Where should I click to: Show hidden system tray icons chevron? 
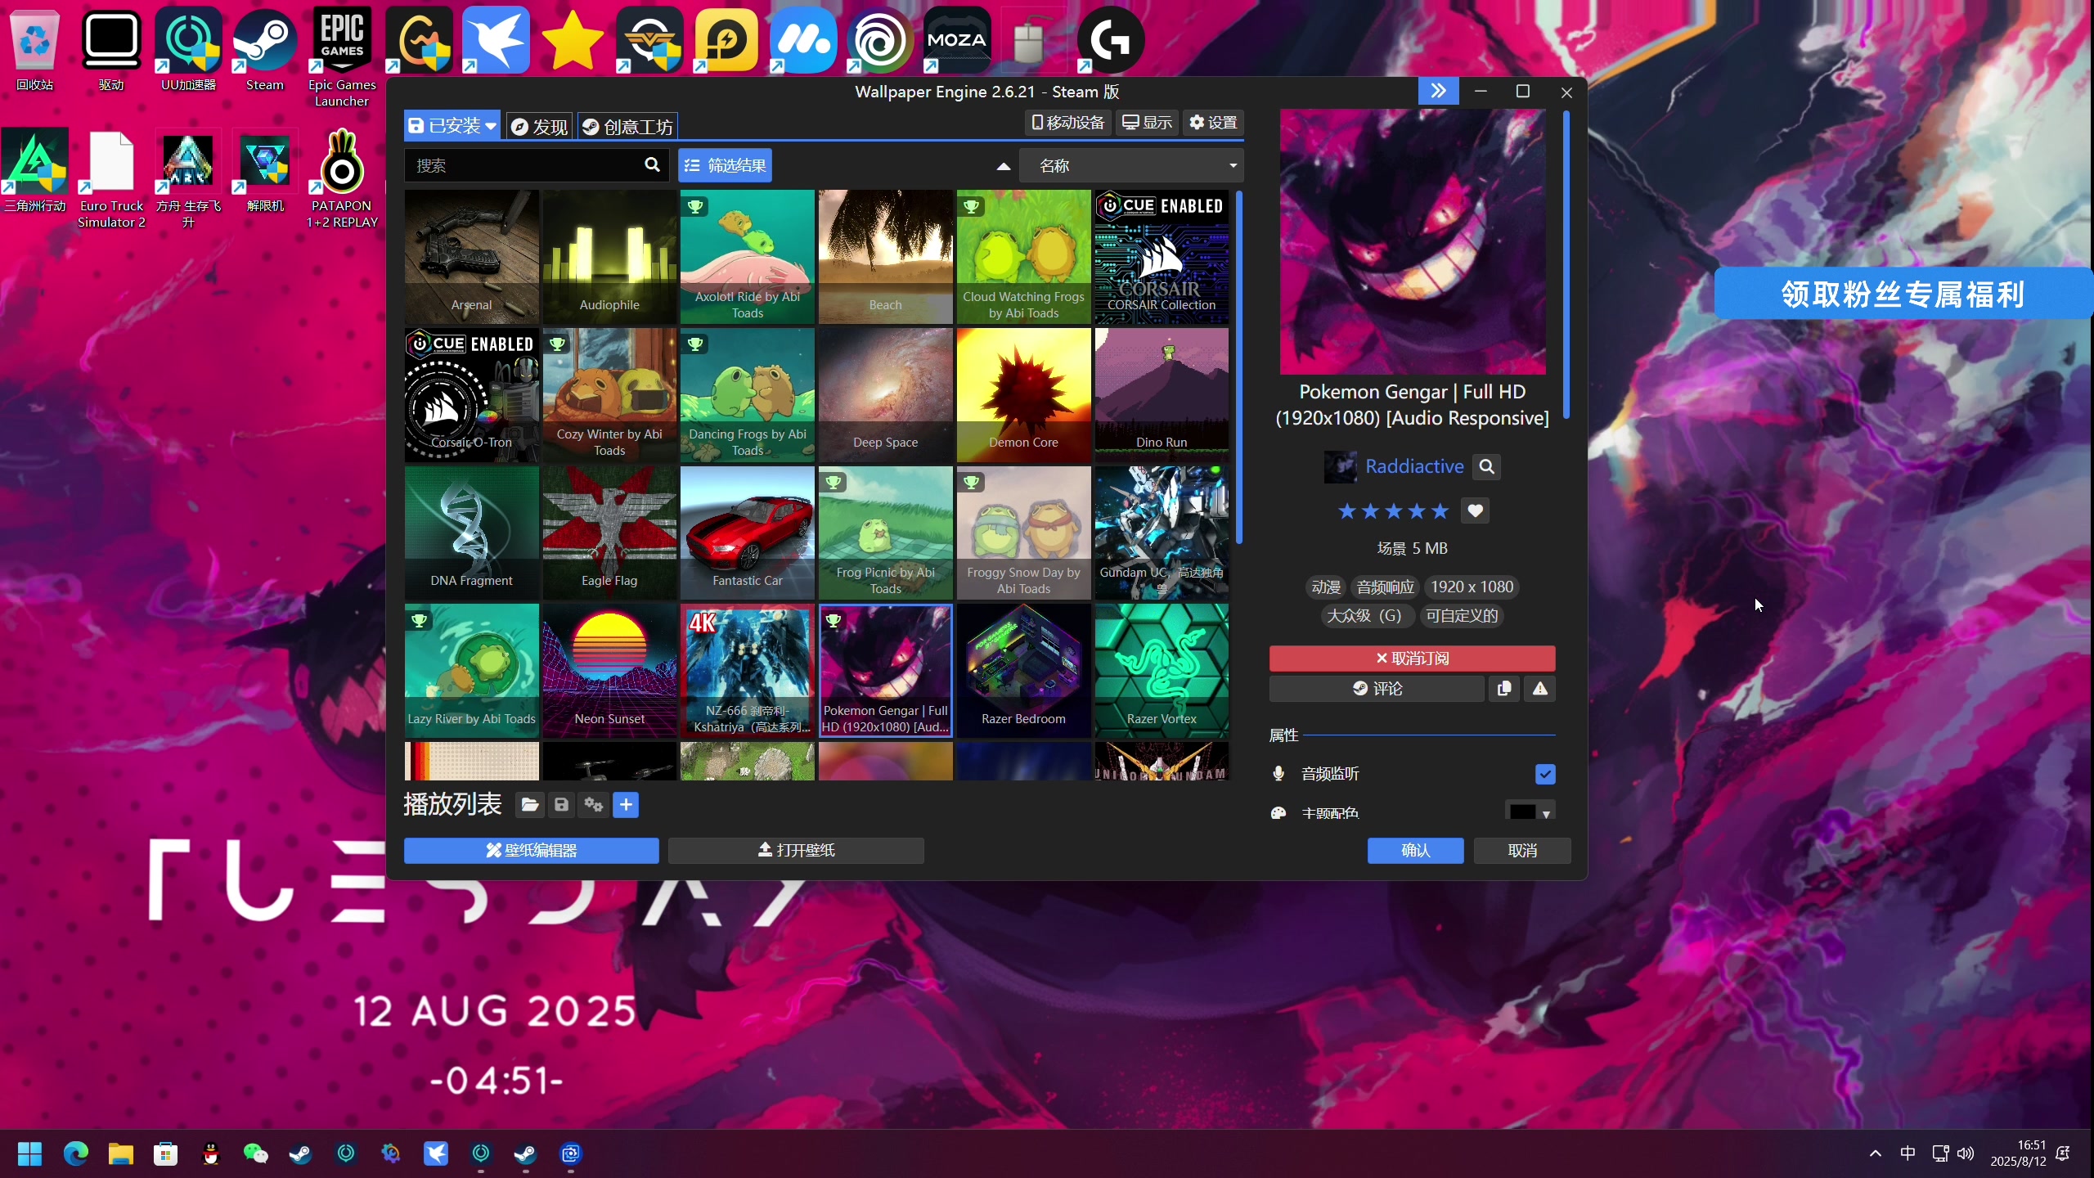[x=1876, y=1153]
